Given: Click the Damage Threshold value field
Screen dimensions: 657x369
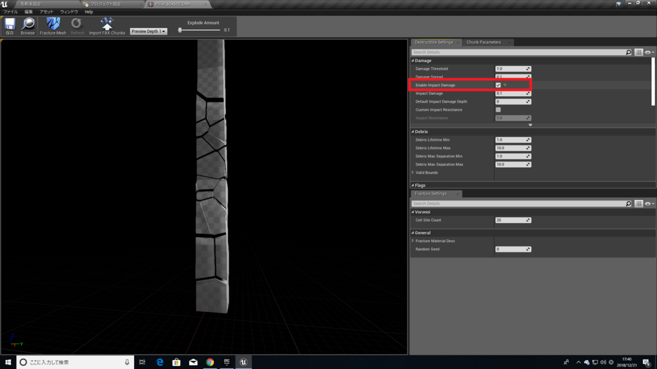Looking at the screenshot, I should pos(513,69).
